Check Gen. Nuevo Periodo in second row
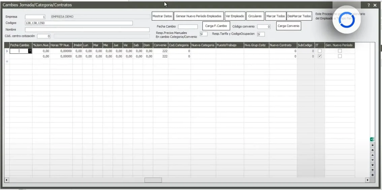382x190 pixels. click(340, 56)
